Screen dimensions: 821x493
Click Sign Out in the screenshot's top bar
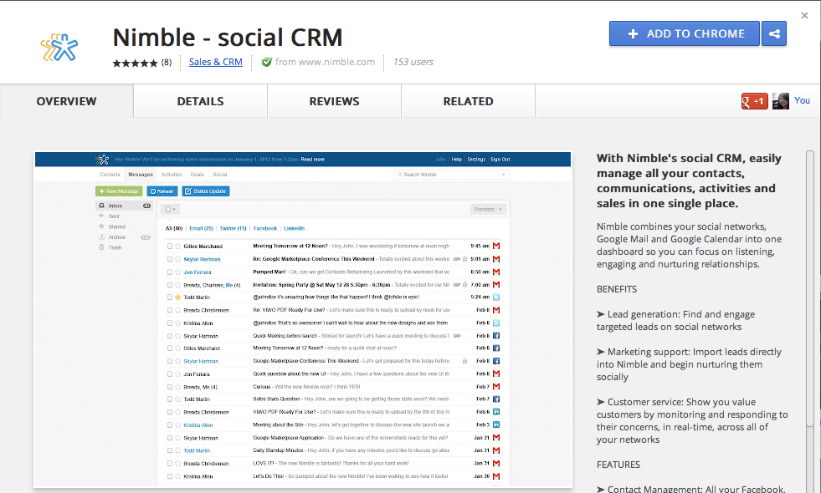click(x=500, y=160)
